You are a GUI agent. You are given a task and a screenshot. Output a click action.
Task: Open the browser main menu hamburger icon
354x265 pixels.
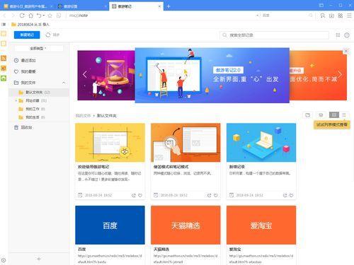(x=349, y=16)
